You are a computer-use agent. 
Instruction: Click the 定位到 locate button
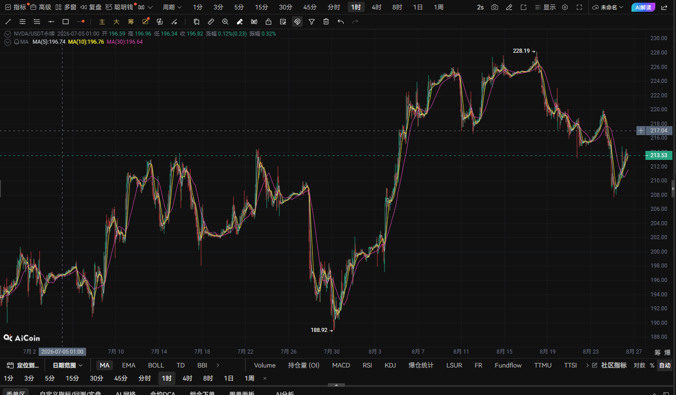coord(23,365)
